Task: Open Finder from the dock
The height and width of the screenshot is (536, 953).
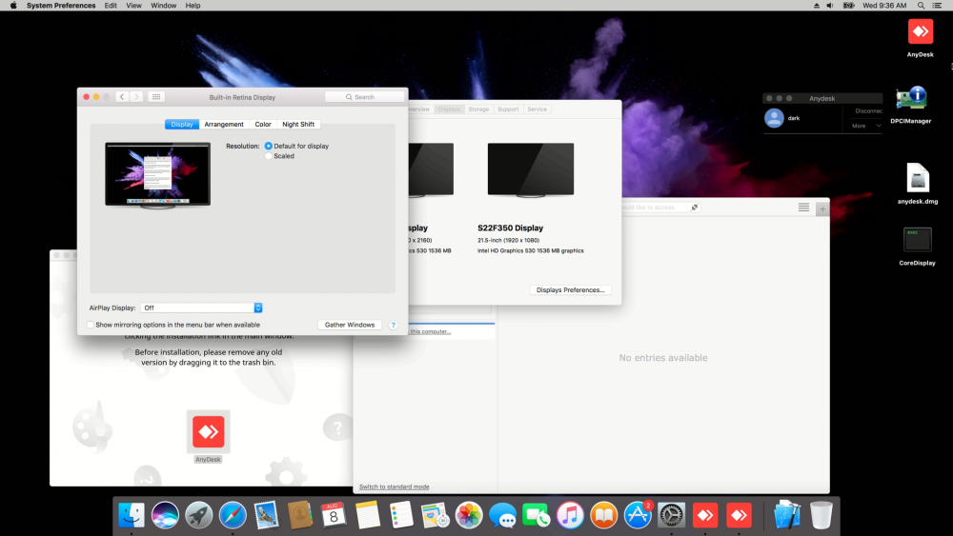Action: [x=132, y=515]
